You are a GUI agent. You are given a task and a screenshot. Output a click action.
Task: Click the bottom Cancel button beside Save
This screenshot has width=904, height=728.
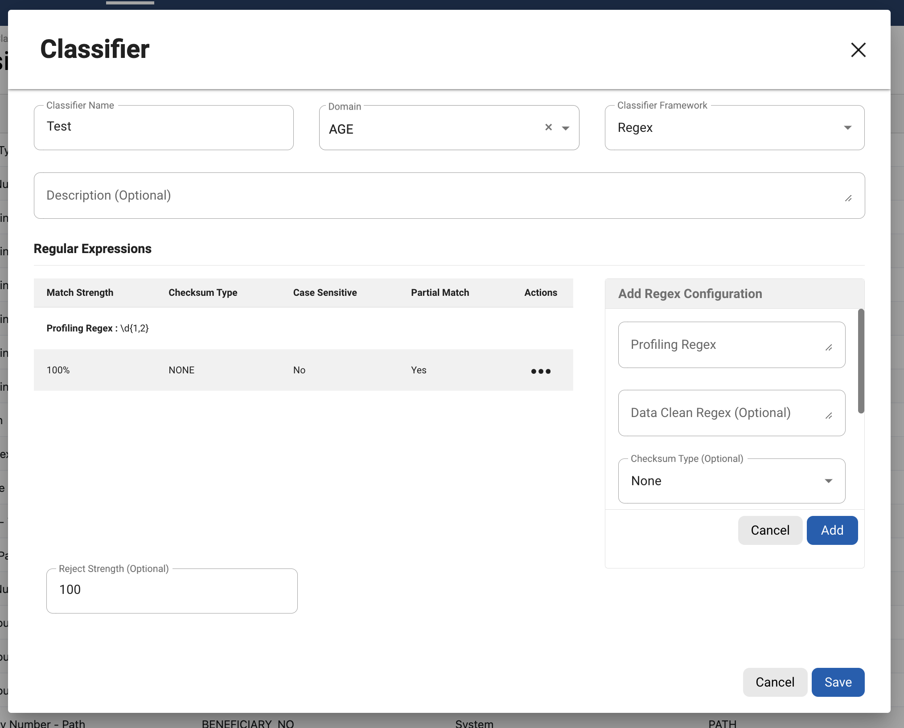tap(775, 682)
